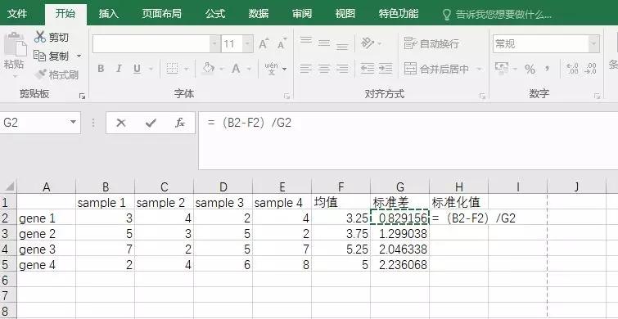Switch to 特色功能 tab

tap(398, 14)
